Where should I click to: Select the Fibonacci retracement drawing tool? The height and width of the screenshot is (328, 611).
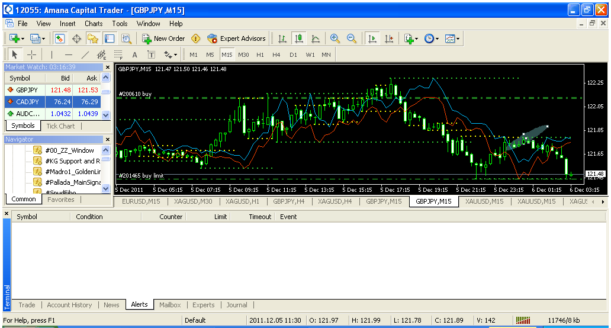(x=118, y=54)
